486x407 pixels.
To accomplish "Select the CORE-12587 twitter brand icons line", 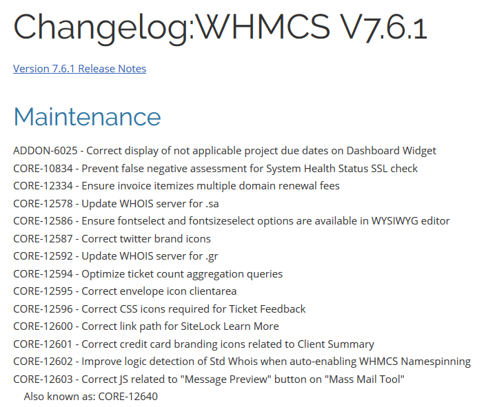I will [112, 239].
